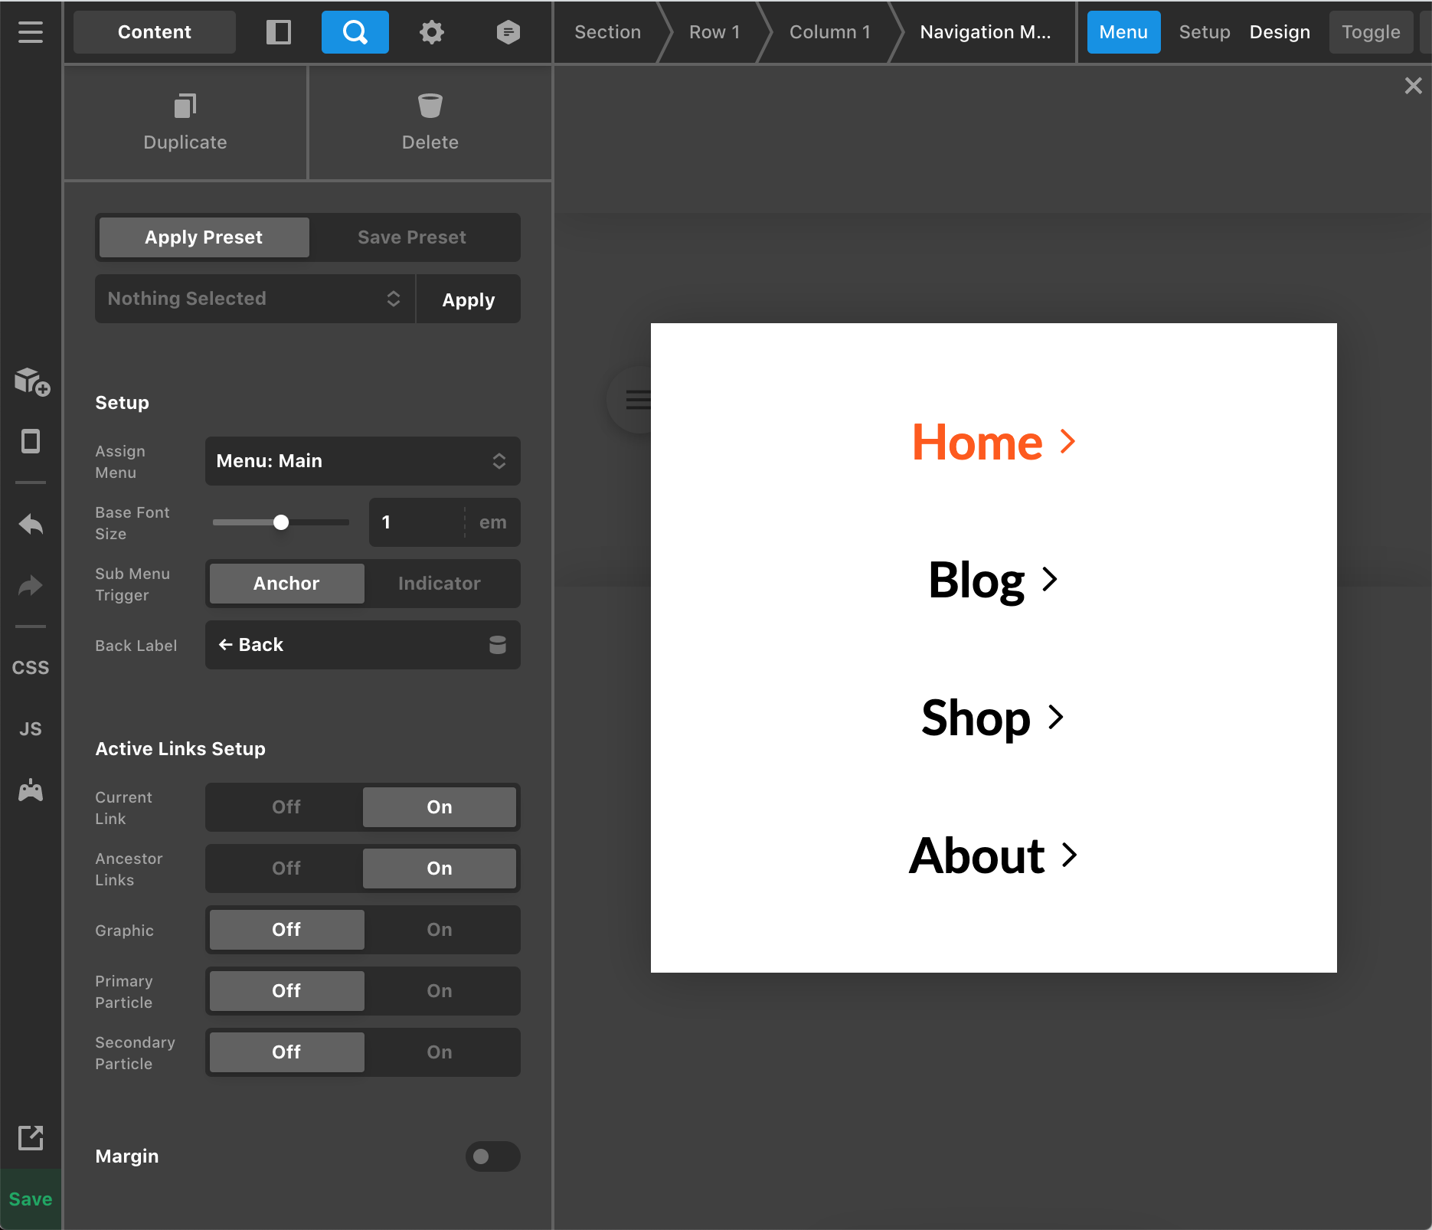Click the dynamic content icon in Back Label
The height and width of the screenshot is (1230, 1432).
498,645
